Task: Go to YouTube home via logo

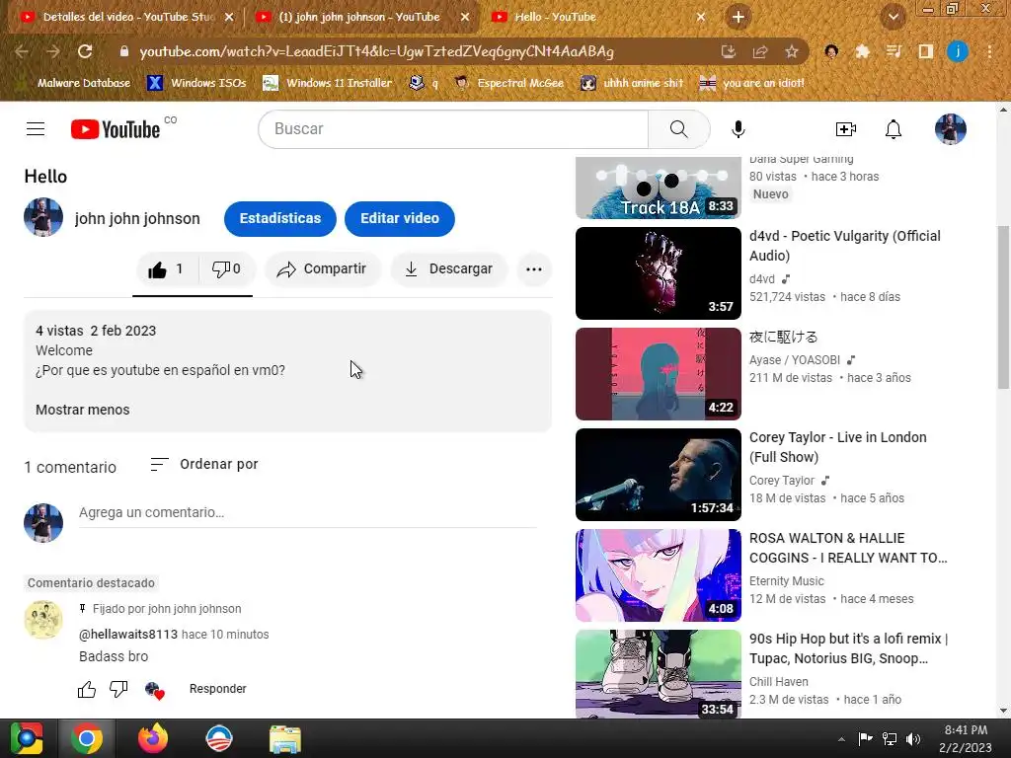Action: click(116, 129)
